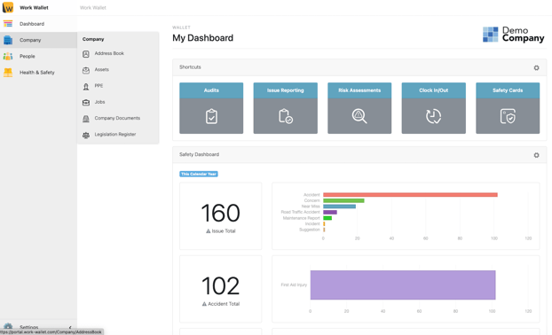Open the People group icon

click(8, 56)
